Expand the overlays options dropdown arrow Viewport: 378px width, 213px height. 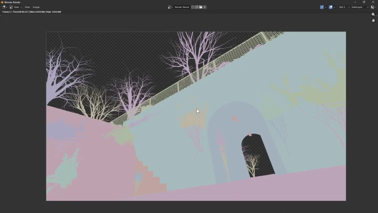pyautogui.click(x=334, y=7)
